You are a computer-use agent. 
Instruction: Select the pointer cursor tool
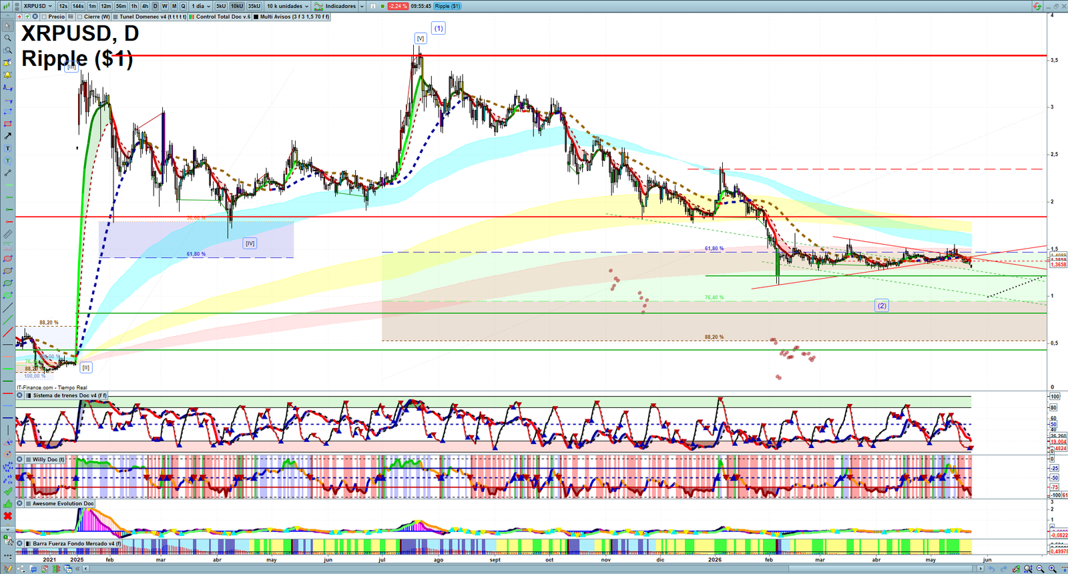pos(7,26)
